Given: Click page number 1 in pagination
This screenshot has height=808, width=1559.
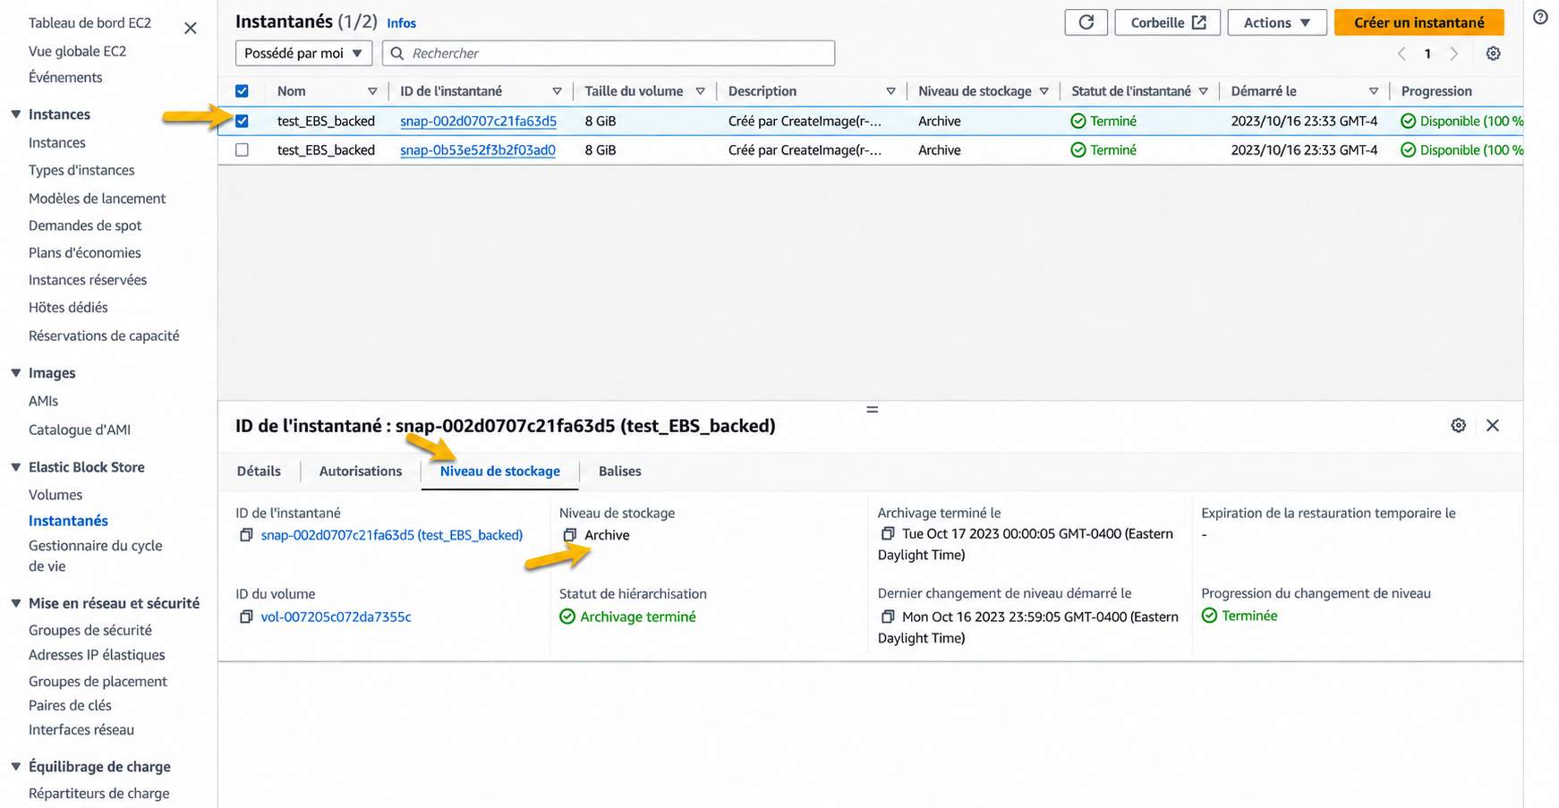Looking at the screenshot, I should [x=1427, y=54].
